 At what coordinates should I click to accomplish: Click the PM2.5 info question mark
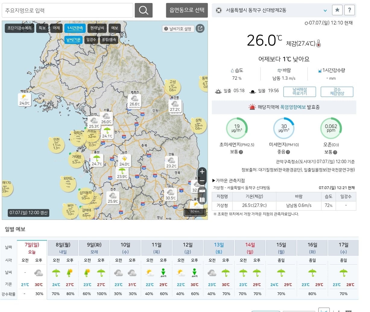click(241, 152)
